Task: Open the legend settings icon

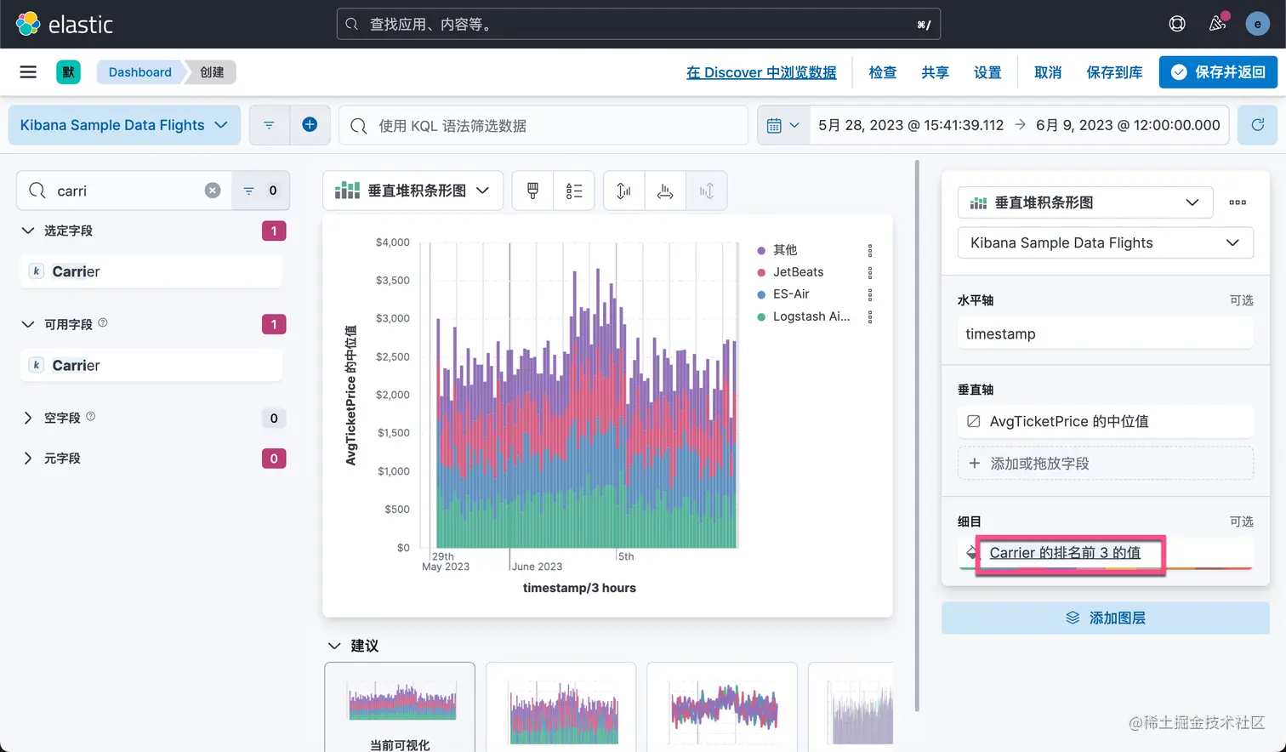Action: pyautogui.click(x=574, y=191)
